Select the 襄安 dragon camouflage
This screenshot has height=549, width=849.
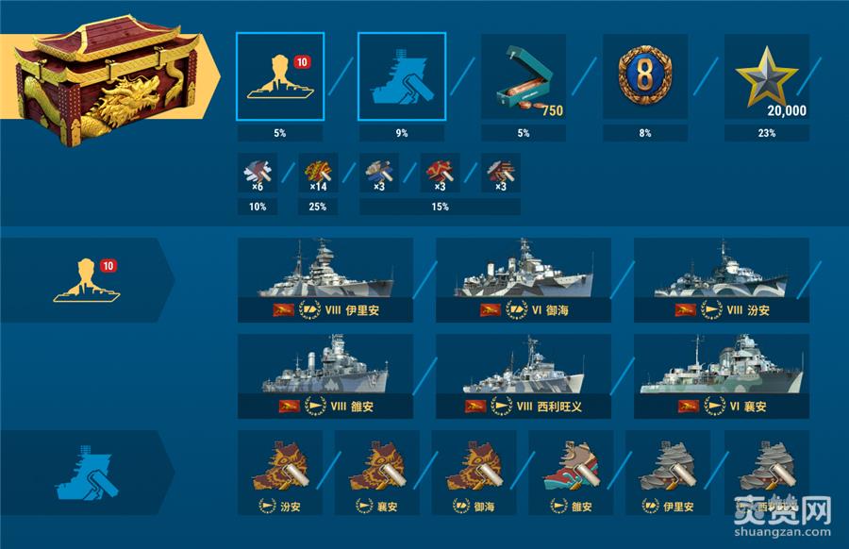click(x=377, y=473)
